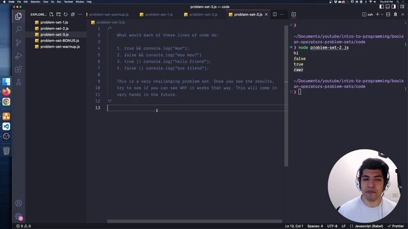Add a new terminal with plus icon
Screen dimensions: 408x229
377,14
